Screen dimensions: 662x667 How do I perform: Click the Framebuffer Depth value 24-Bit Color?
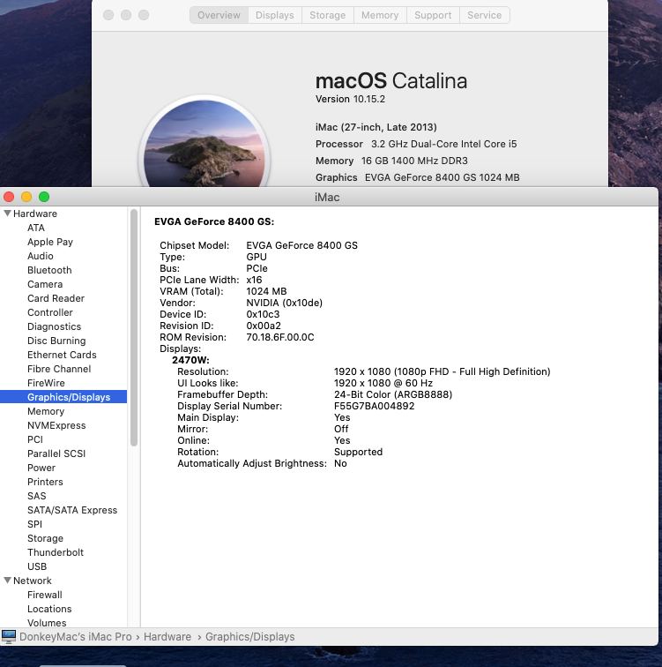point(393,394)
